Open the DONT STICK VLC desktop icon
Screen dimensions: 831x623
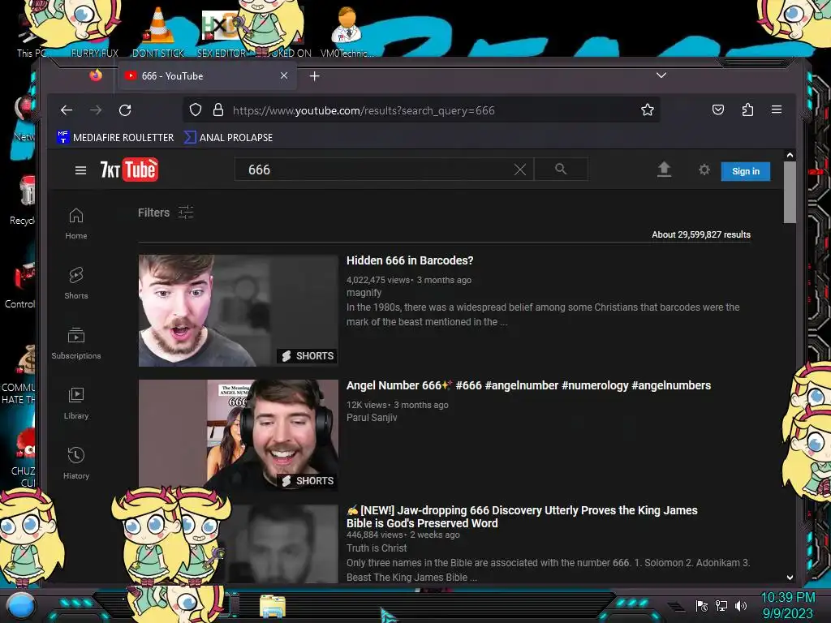pyautogui.click(x=158, y=32)
